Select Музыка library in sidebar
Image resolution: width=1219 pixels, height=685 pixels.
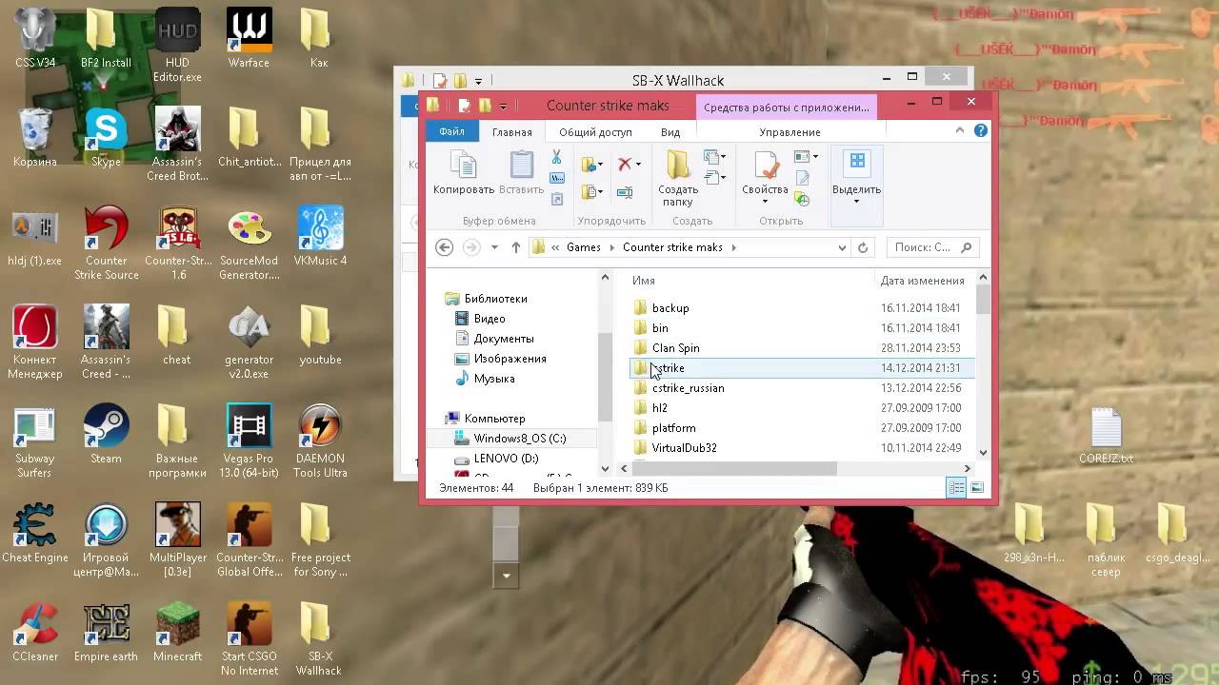(x=494, y=379)
